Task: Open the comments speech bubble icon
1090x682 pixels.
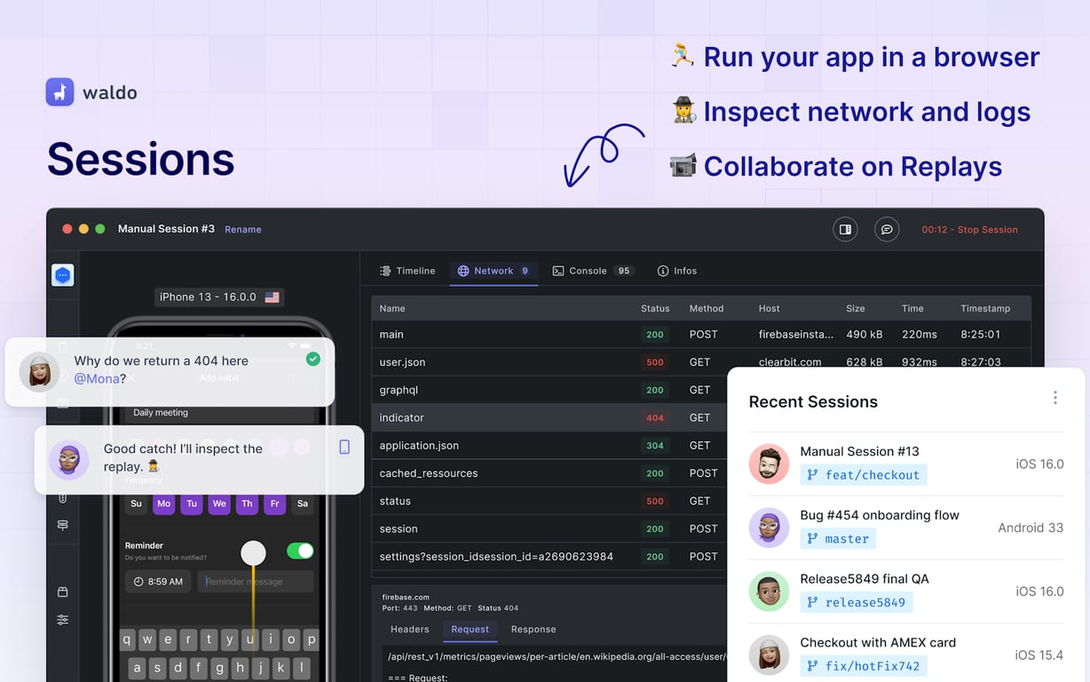Action: pos(886,229)
